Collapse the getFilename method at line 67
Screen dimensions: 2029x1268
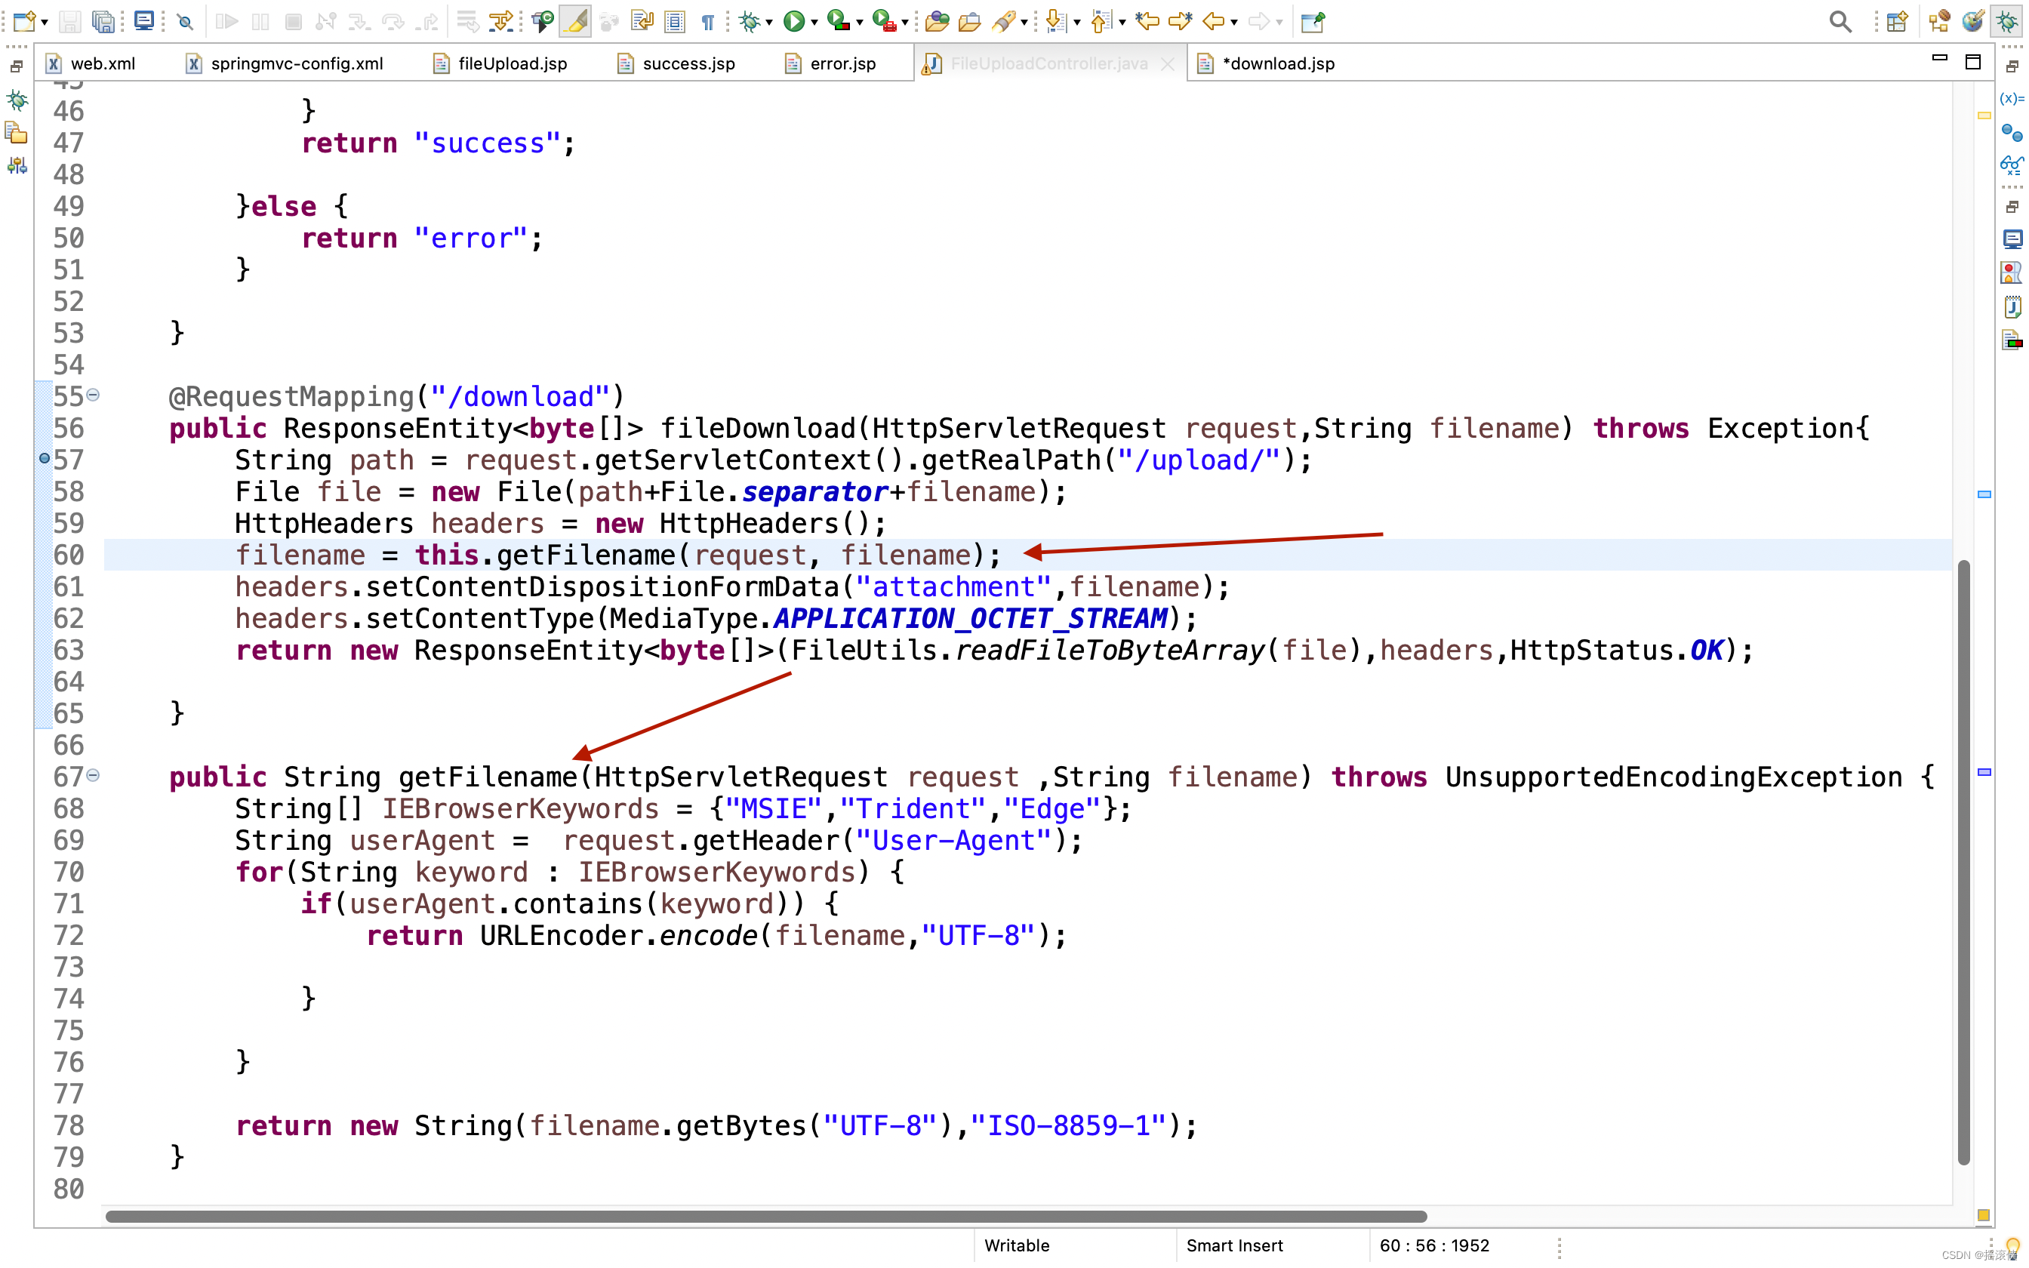[x=93, y=776]
